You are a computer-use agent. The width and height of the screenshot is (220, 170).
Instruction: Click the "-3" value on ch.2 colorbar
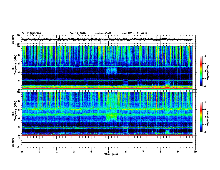pos(205,102)
